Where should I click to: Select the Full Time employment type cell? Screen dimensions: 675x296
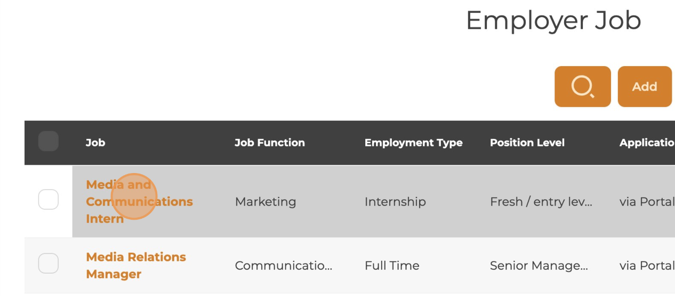(392, 266)
